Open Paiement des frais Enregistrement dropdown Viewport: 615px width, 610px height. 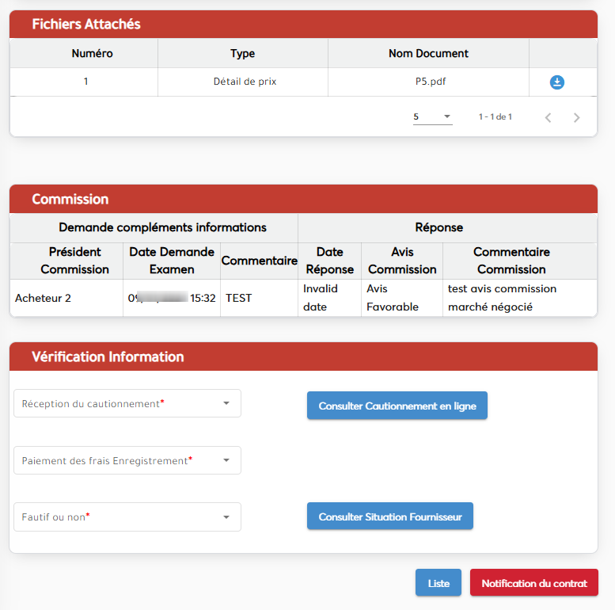point(127,460)
